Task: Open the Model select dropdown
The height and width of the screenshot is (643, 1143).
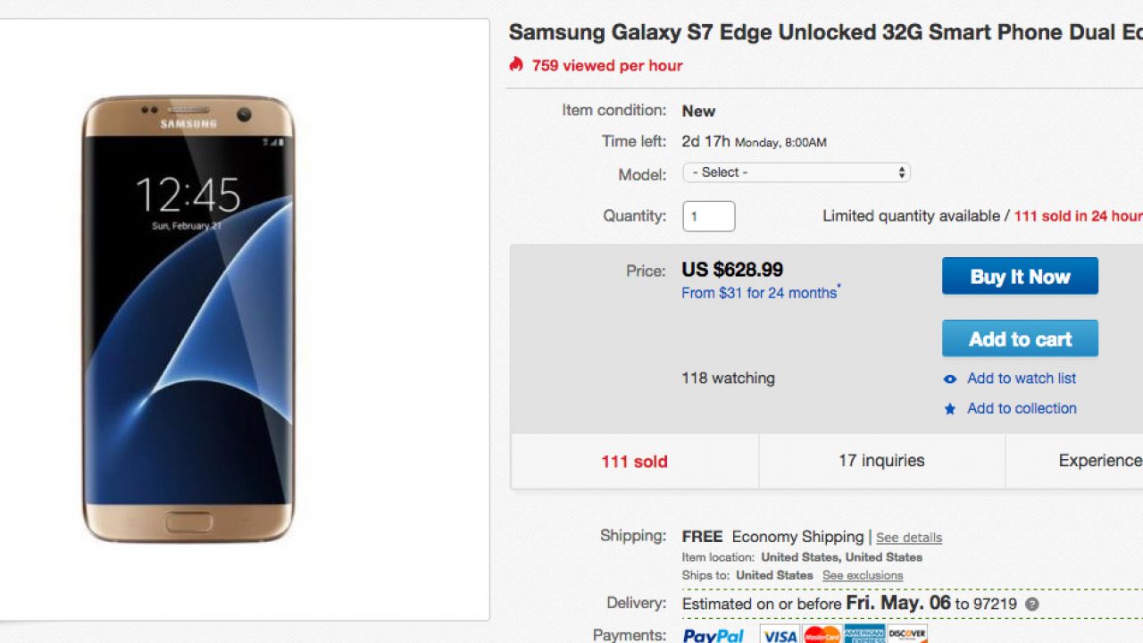Action: [x=796, y=172]
